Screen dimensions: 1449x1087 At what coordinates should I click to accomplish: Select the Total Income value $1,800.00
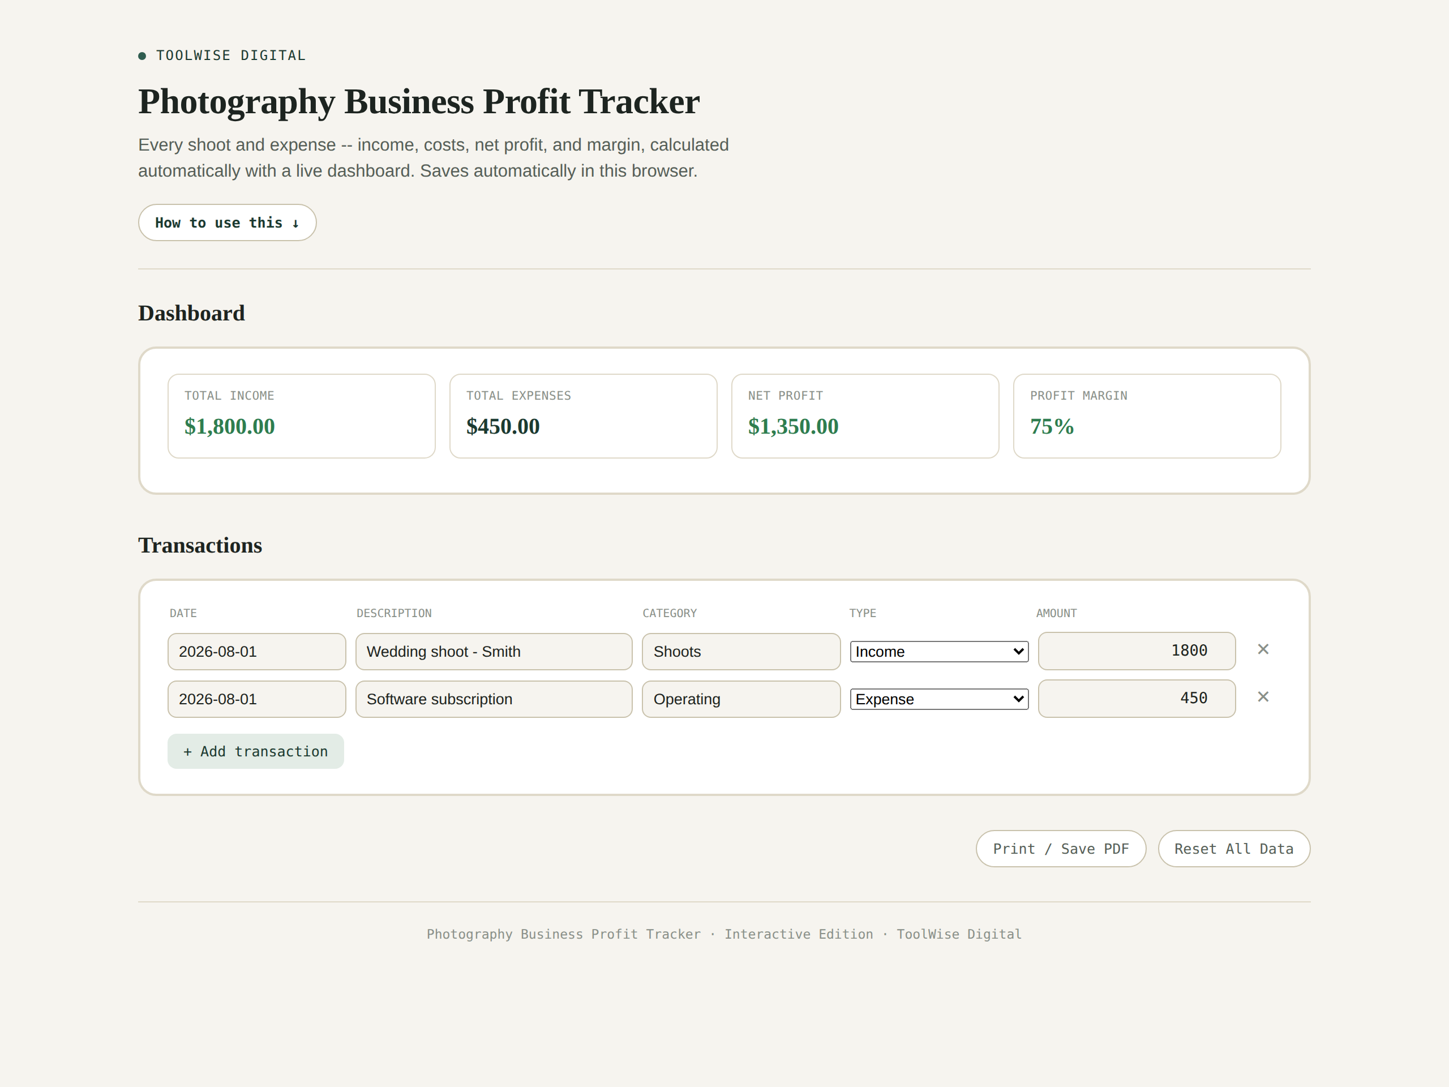[229, 426]
